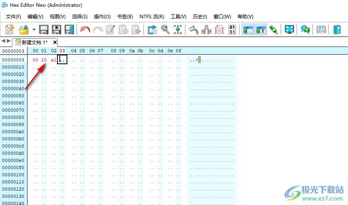Click row address 00000100
The width and height of the screenshot is (348, 205).
[13, 175]
